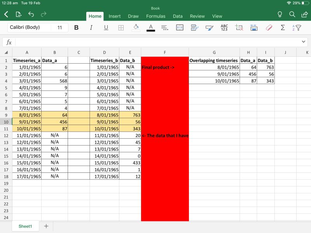Toggle italic formatting
This screenshot has width=311, height=233.
(x=91, y=27)
